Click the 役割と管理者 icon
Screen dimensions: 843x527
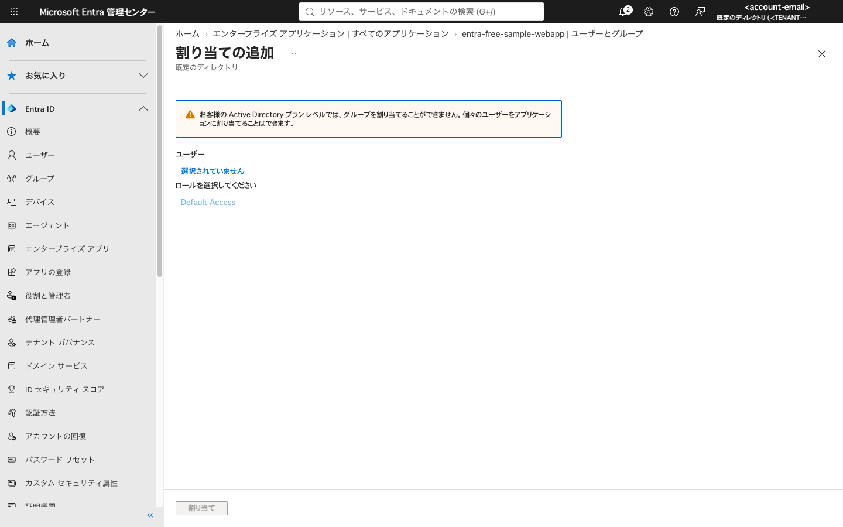tap(12, 296)
